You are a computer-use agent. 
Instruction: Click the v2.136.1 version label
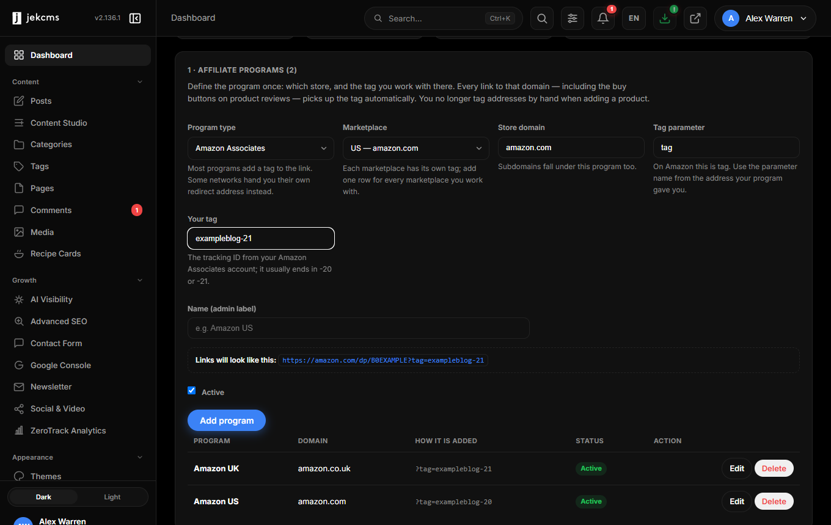point(108,18)
